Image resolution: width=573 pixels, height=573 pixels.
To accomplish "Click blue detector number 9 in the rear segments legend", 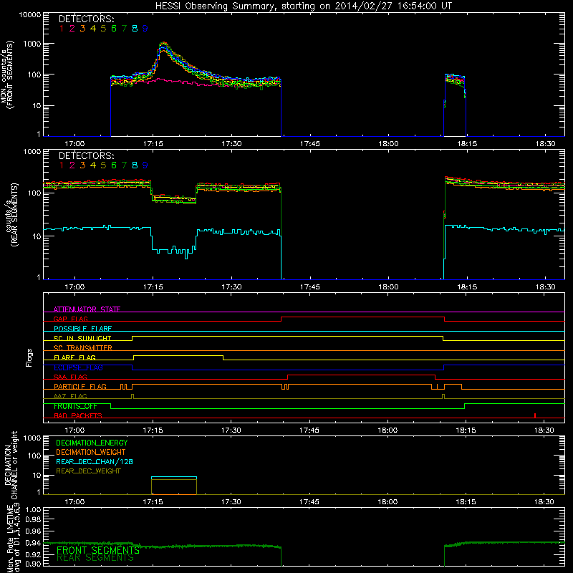I will [x=145, y=165].
